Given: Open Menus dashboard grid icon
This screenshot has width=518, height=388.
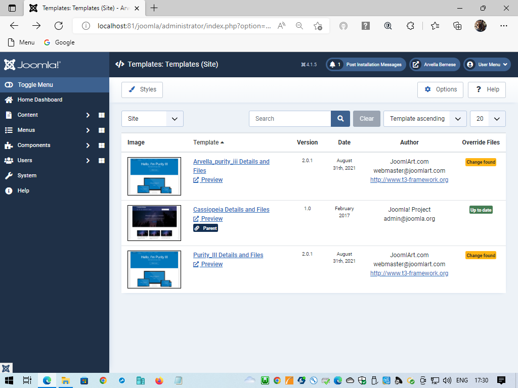Looking at the screenshot, I should tap(101, 130).
